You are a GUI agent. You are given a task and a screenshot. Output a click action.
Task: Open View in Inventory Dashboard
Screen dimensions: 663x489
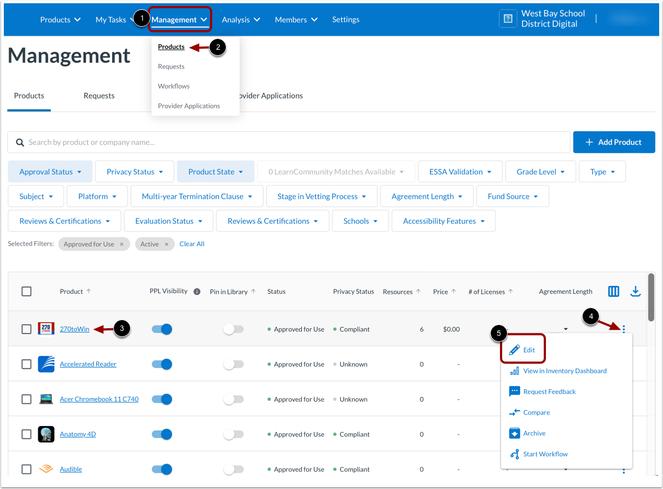point(565,370)
